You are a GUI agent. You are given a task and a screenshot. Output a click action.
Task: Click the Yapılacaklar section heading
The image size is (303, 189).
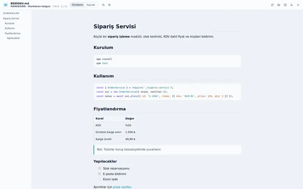pos(105,161)
